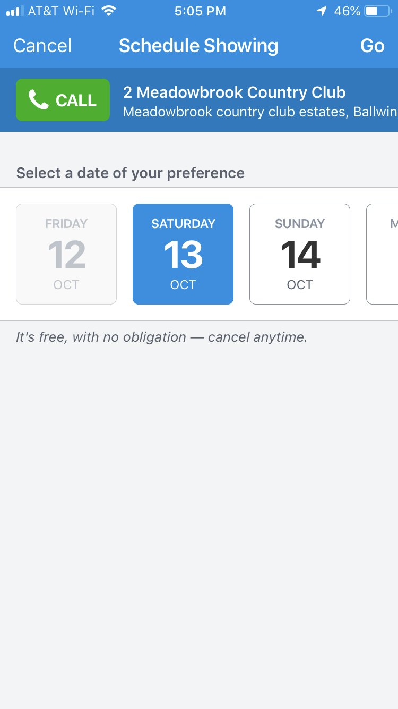The width and height of the screenshot is (398, 709).
Task: Tap the Schedule Showing title
Action: point(198,46)
